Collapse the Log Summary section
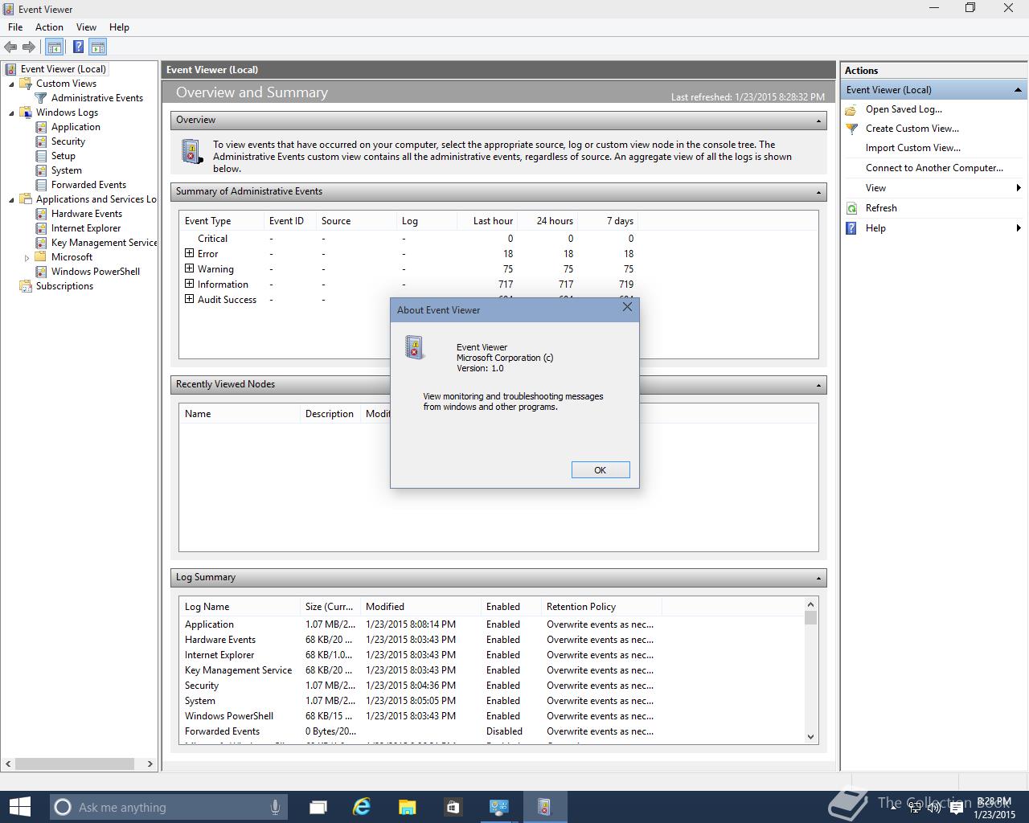 818,578
